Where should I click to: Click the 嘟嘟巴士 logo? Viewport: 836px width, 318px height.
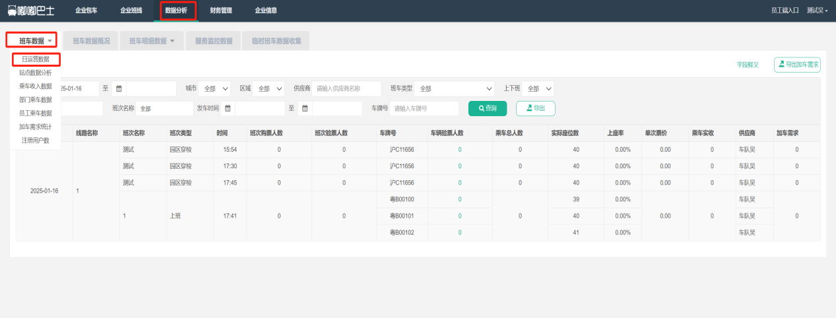click(x=32, y=11)
